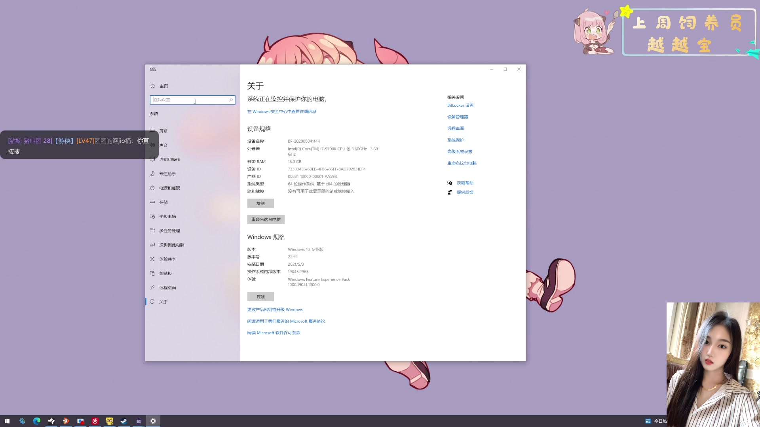
Task: Open the screen recorder taskbar icon
Action: point(80,421)
